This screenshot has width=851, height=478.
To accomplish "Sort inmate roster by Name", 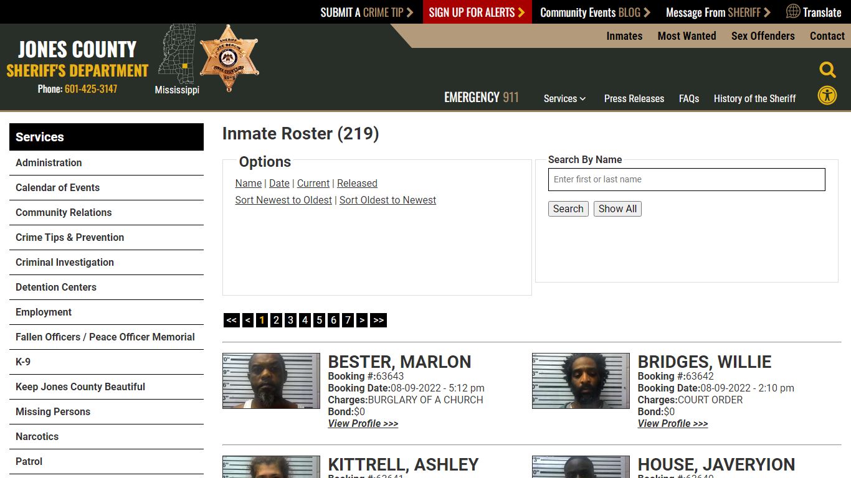I will click(249, 183).
